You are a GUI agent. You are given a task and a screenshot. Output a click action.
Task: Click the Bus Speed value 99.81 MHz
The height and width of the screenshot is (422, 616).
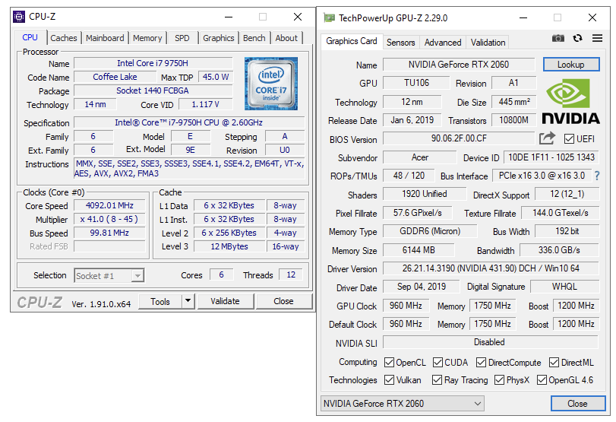(x=109, y=233)
